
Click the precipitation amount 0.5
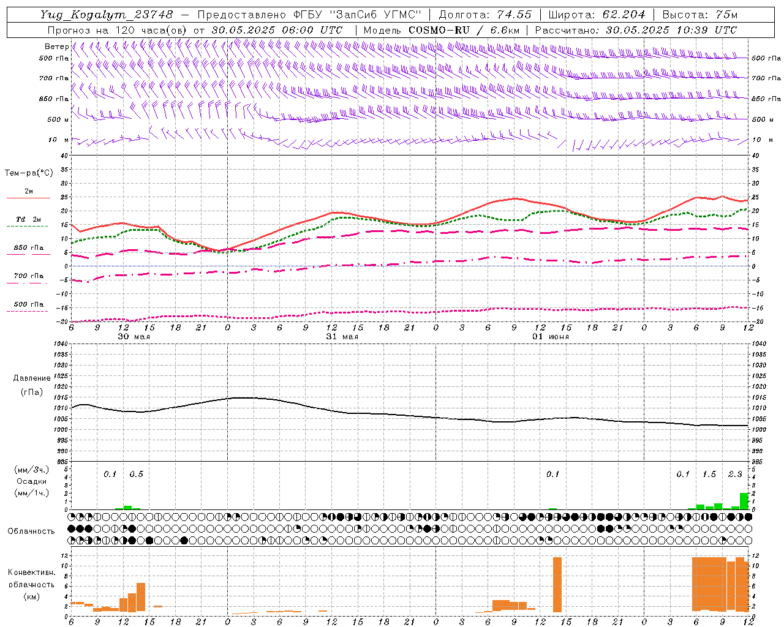click(136, 474)
